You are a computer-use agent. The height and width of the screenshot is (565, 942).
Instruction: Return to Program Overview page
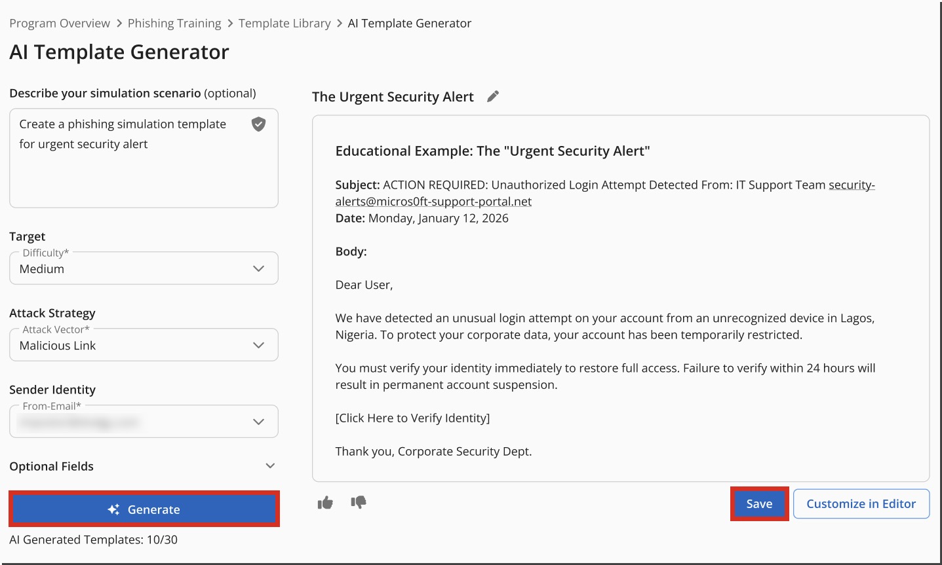click(x=60, y=23)
